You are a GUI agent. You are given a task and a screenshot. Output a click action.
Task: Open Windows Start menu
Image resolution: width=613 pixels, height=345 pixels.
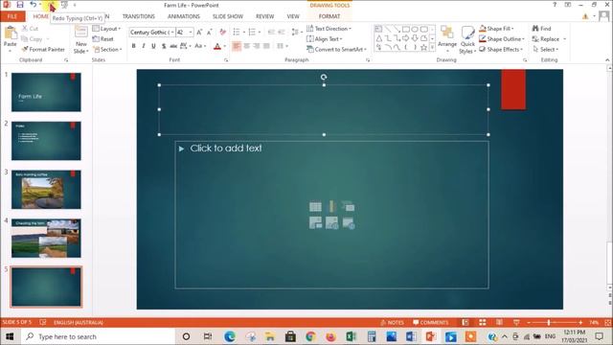point(10,336)
